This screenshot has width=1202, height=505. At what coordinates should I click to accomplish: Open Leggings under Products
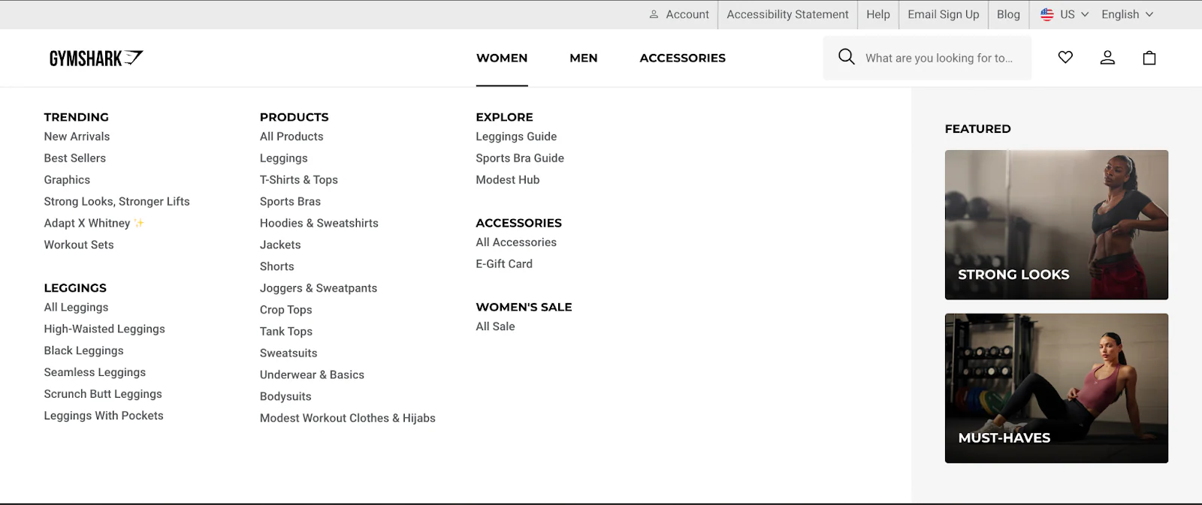tap(284, 158)
